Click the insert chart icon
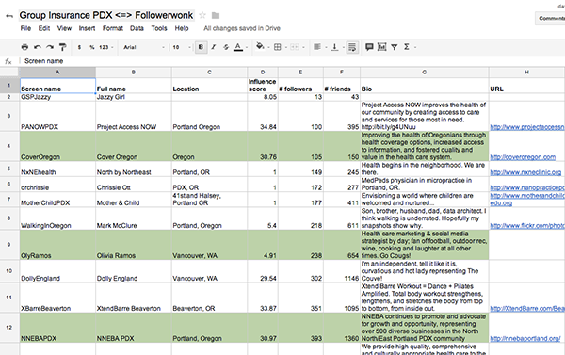 click(x=382, y=47)
